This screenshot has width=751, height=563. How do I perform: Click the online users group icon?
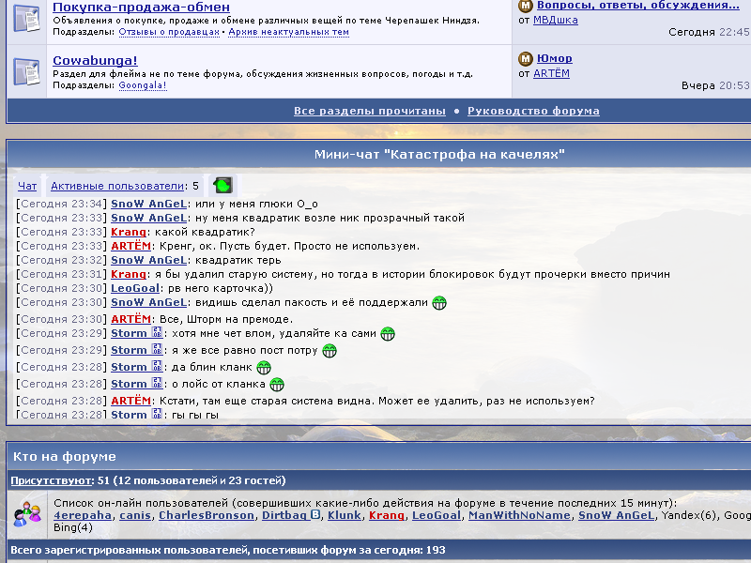pos(27,514)
